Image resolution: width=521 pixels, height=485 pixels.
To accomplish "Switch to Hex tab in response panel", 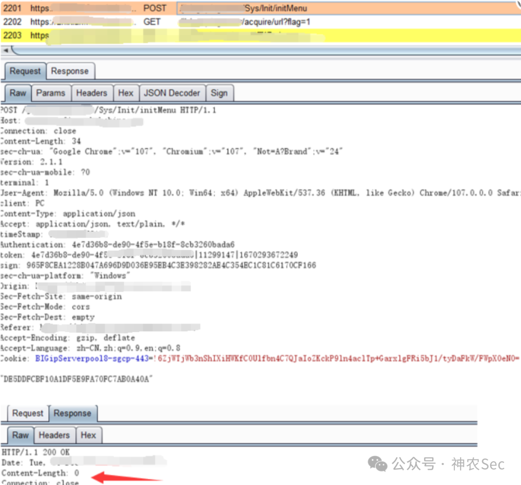I will [x=88, y=435].
